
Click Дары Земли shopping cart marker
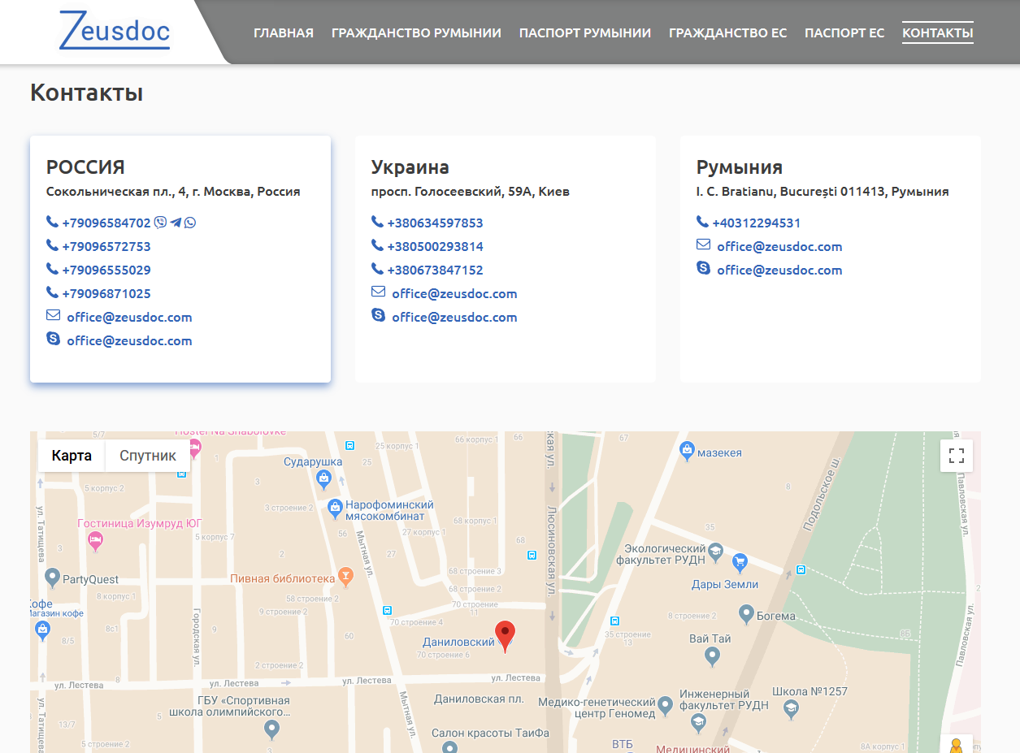pos(740,561)
